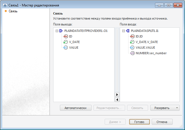
Task: Click the left arrow splitter button
Action: pos(117,100)
